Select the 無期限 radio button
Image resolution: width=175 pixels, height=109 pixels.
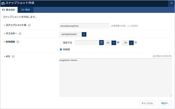61,50
